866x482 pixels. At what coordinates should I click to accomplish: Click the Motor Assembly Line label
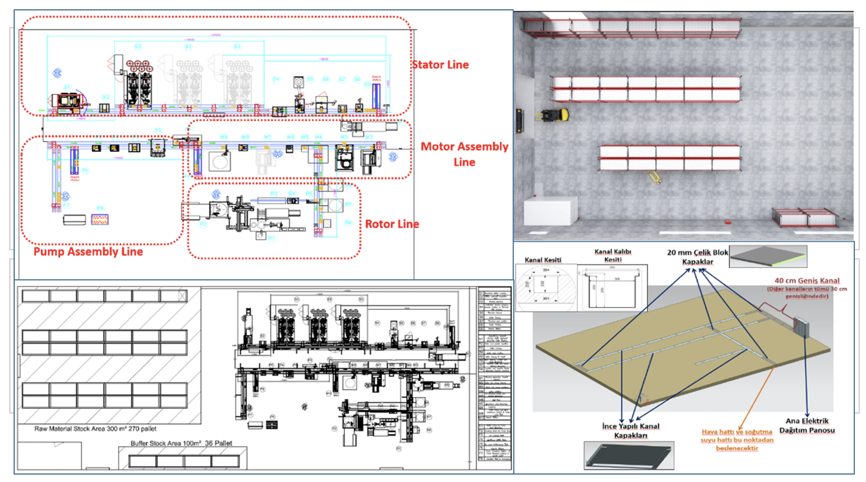[x=464, y=154]
